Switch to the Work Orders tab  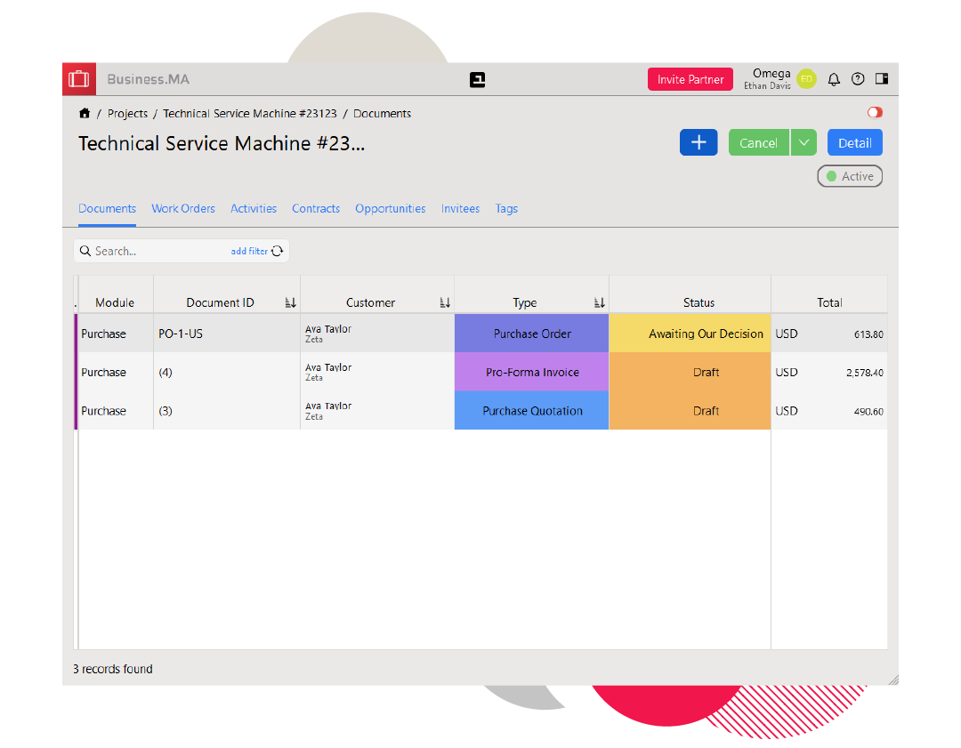[183, 209]
